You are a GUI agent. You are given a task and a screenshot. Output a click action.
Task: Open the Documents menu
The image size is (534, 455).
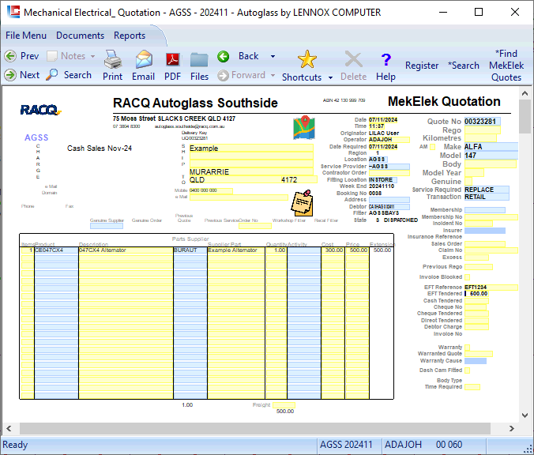80,36
